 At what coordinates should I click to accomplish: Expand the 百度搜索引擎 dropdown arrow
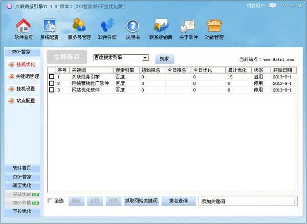point(145,58)
